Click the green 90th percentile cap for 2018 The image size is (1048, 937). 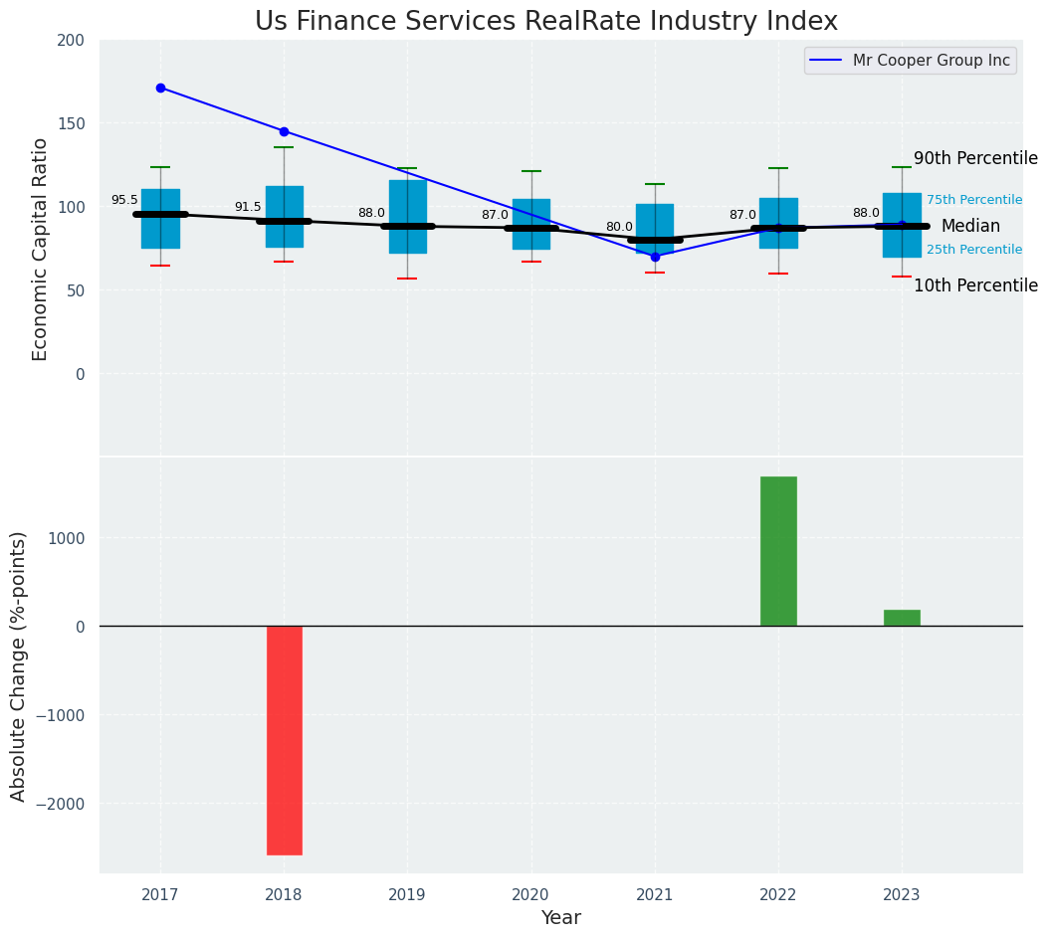click(284, 147)
